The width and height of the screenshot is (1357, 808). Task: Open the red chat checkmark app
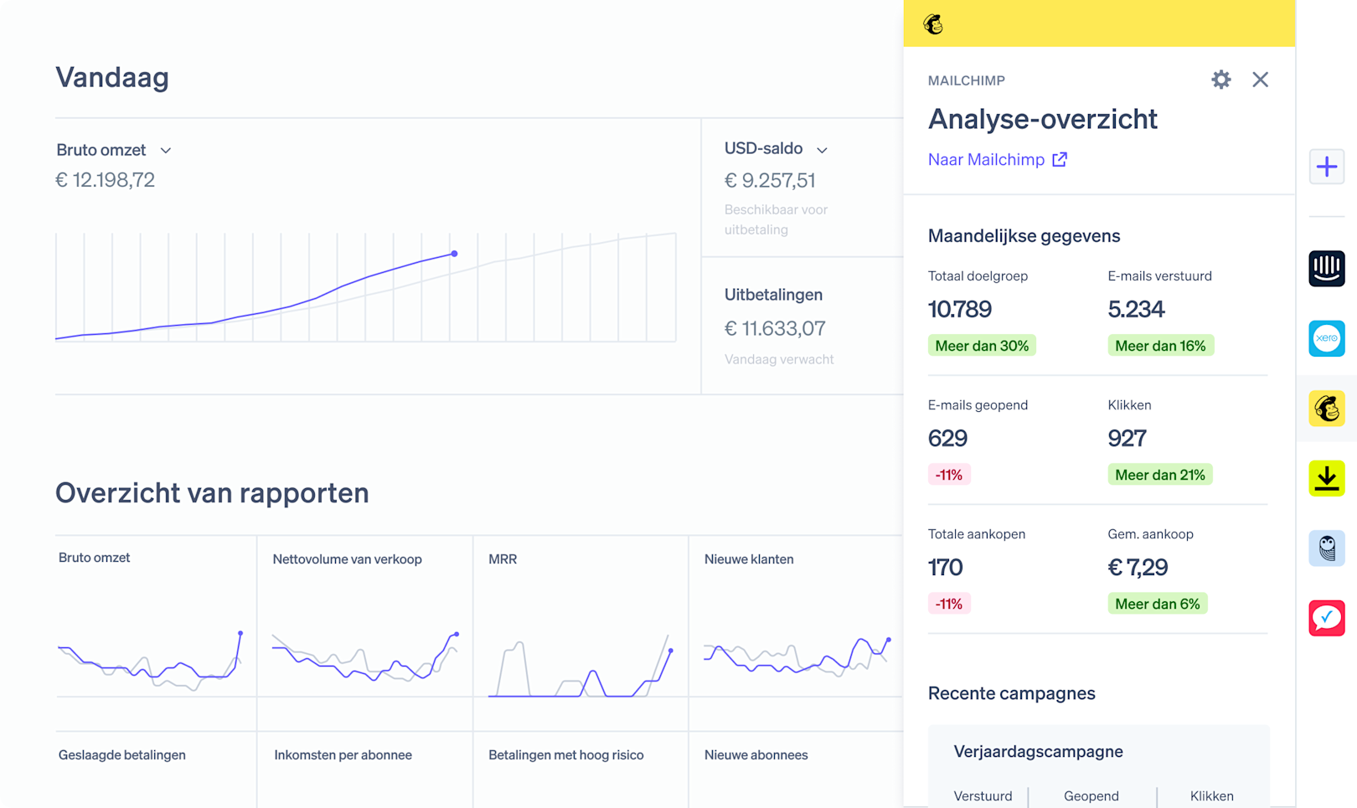(1327, 618)
